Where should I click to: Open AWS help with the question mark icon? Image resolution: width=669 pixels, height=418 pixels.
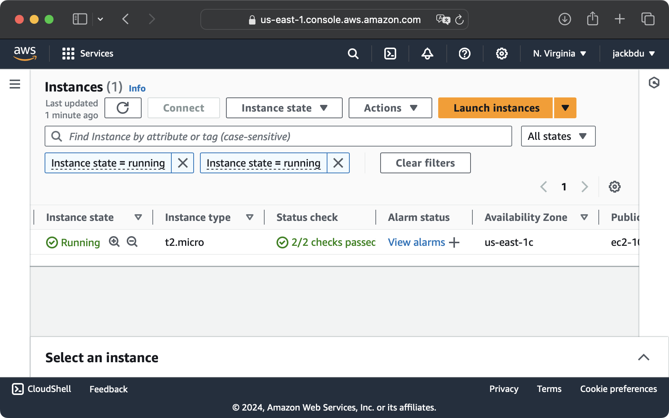pos(464,54)
